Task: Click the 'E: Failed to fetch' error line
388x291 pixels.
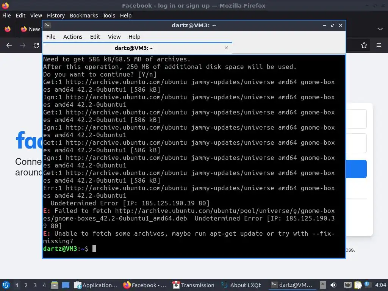Action: [x=189, y=218]
